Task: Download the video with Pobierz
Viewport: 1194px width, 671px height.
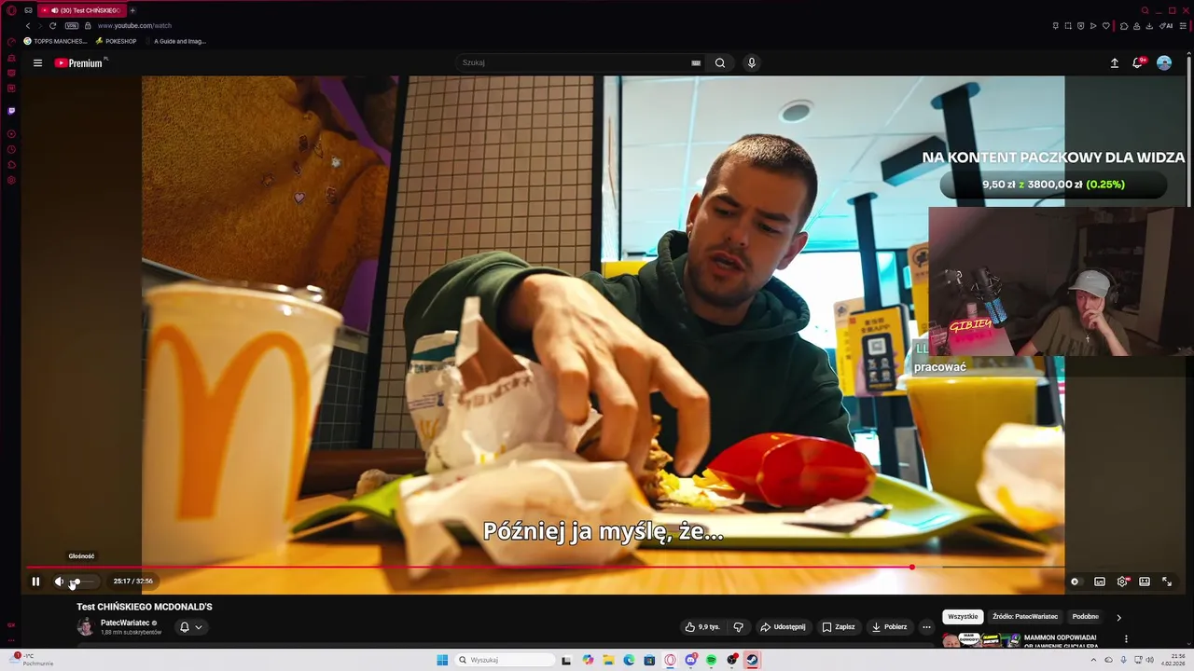Action: (x=889, y=627)
